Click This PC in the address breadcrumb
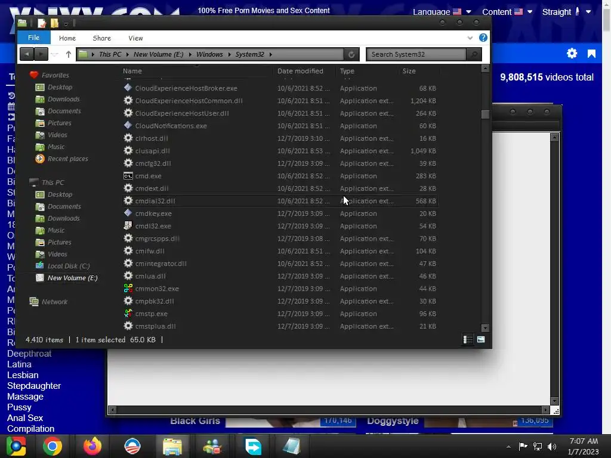 [x=110, y=54]
